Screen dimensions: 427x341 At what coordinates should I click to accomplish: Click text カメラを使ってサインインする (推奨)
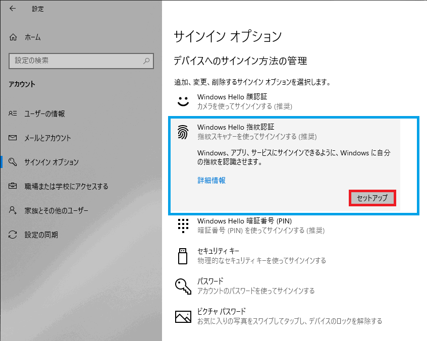point(245,106)
